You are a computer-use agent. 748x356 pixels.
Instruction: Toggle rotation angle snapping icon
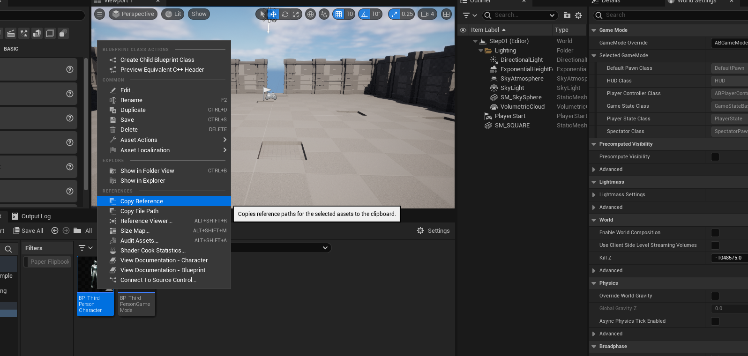(364, 14)
